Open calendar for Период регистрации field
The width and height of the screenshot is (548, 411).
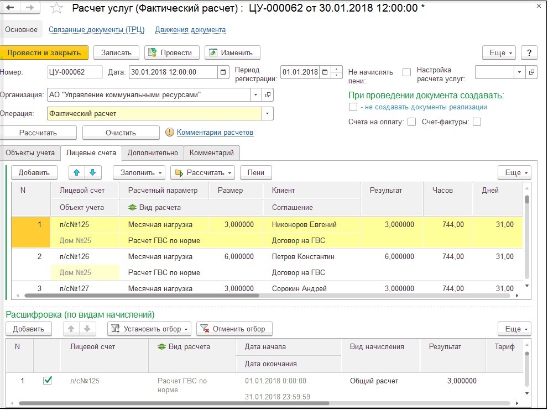tap(325, 72)
